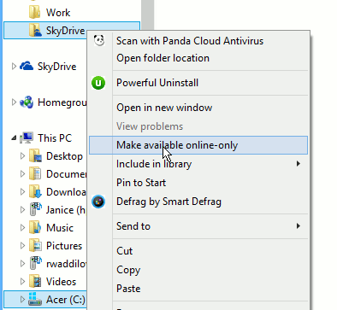Select the Pictures label in tree
Viewport: 337px width, 310px height.
pyautogui.click(x=64, y=246)
